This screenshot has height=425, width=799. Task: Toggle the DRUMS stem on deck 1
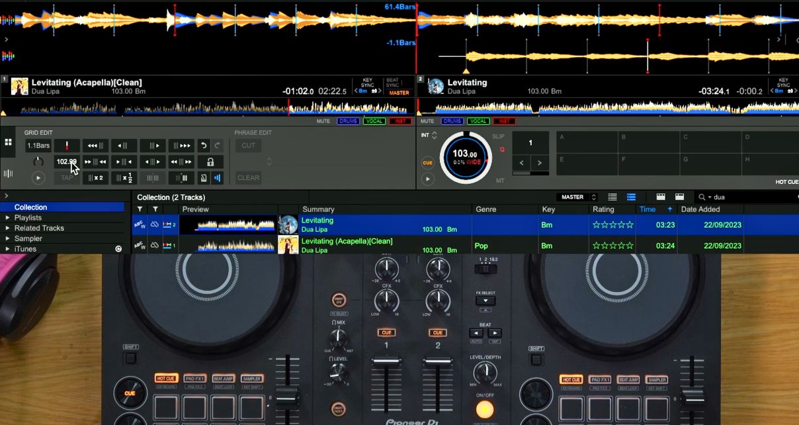(x=348, y=121)
